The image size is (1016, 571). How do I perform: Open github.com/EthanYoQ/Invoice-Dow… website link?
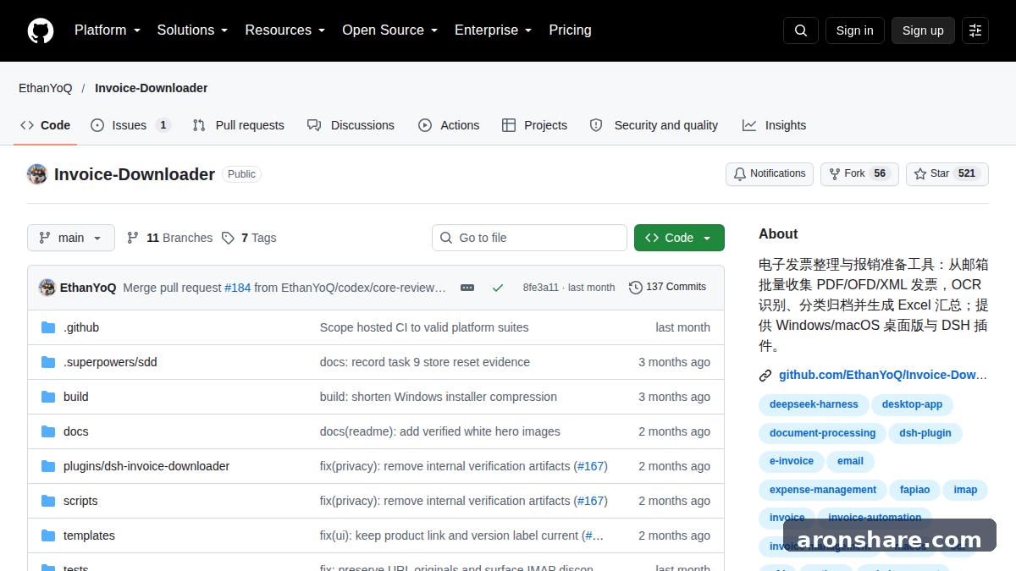[x=883, y=375]
